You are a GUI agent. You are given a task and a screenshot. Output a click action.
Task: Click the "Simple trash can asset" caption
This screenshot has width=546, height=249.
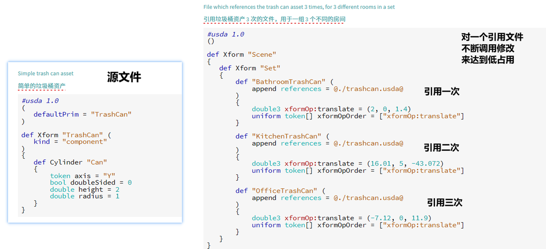click(x=45, y=74)
